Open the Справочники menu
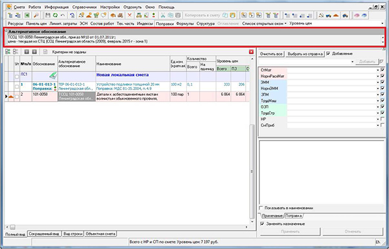 (84, 7)
